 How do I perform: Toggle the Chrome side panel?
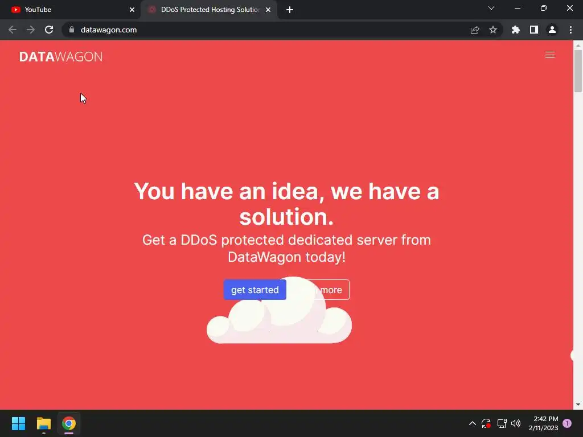pos(534,30)
